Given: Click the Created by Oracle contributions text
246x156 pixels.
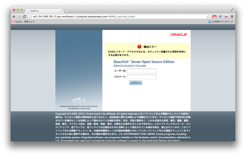Looking at the screenshot, I should tap(79, 107).
